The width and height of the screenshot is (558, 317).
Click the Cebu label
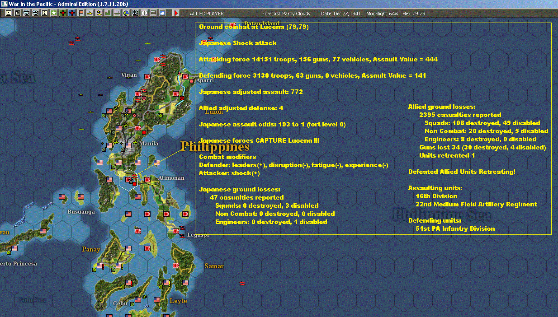pos(120,303)
